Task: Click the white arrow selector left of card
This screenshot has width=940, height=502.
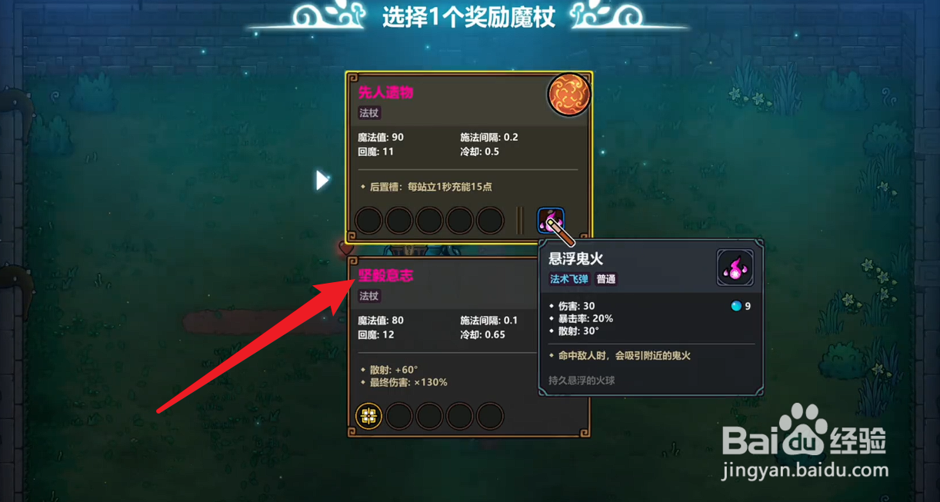Action: coord(322,181)
